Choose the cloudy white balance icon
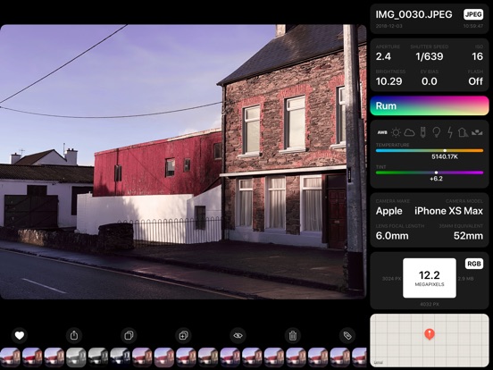The width and height of the screenshot is (493, 370). pyautogui.click(x=409, y=132)
